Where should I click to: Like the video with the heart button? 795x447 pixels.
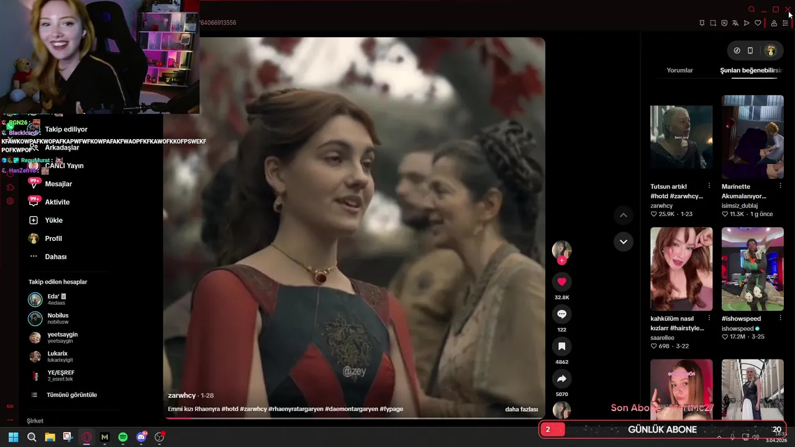[561, 282]
